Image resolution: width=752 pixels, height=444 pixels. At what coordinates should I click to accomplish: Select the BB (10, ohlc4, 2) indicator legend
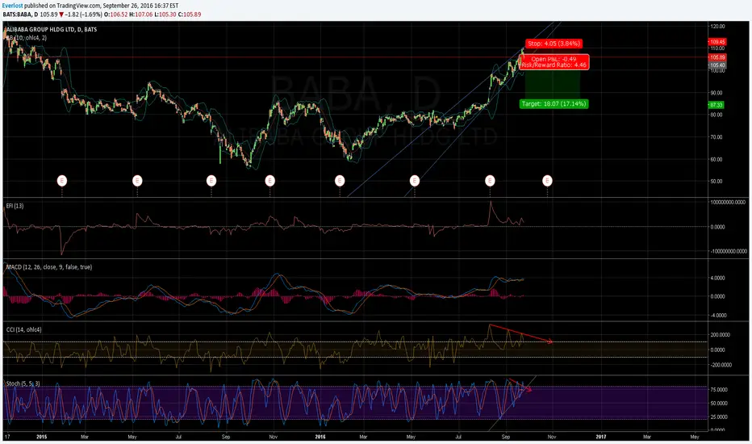coord(26,37)
